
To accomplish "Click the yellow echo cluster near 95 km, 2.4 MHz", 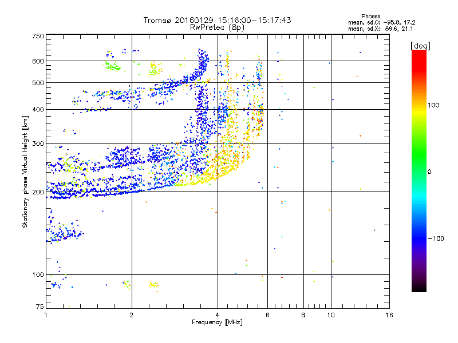I will (153, 285).
